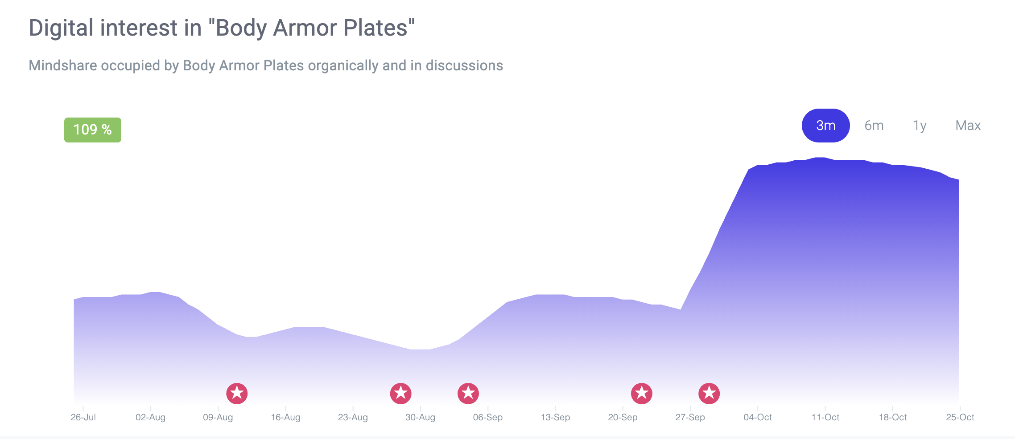Click the chart title Body Armor Plates

222,28
